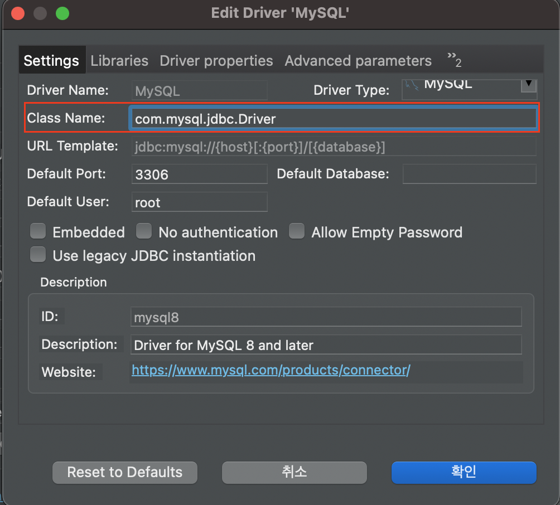
Task: Switch to the Settings tab
Action: point(52,60)
